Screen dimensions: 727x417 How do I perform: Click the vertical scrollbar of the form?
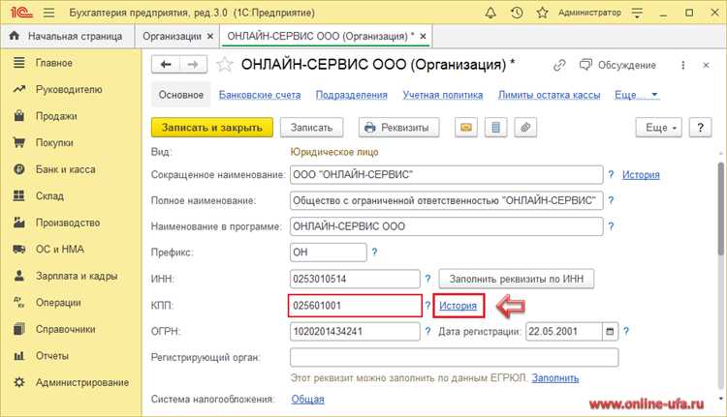pos(721,208)
